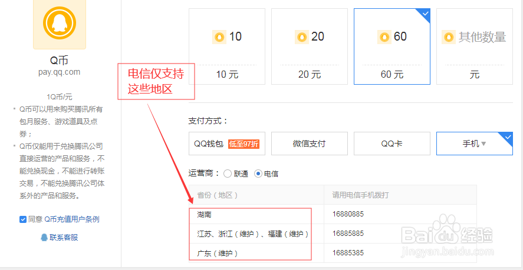Click the Q币 penguin logo icon
Screen dimensions: 523x270
coord(60,22)
